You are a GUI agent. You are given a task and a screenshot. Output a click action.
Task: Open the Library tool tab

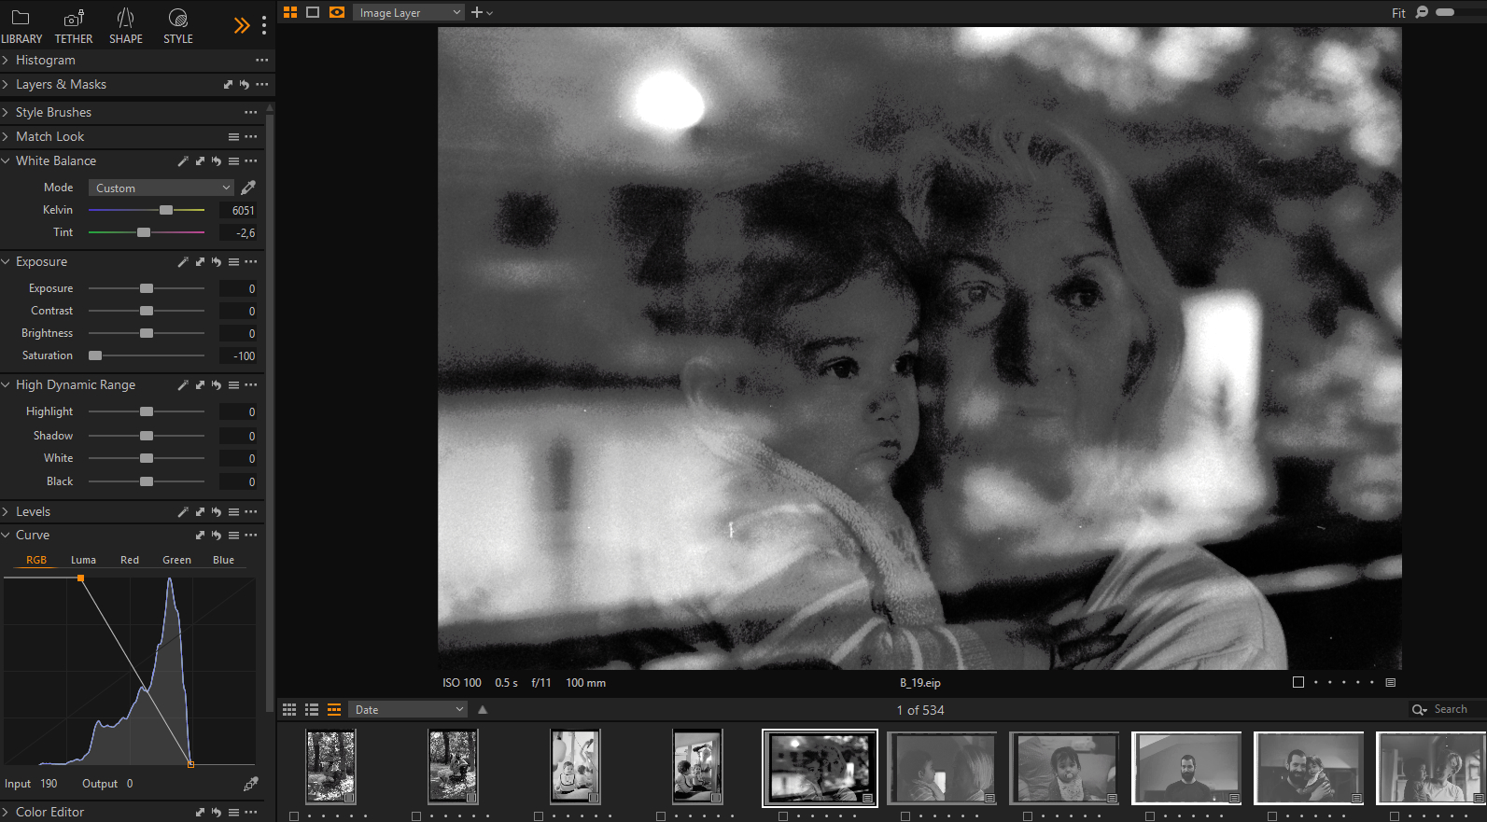pos(21,26)
